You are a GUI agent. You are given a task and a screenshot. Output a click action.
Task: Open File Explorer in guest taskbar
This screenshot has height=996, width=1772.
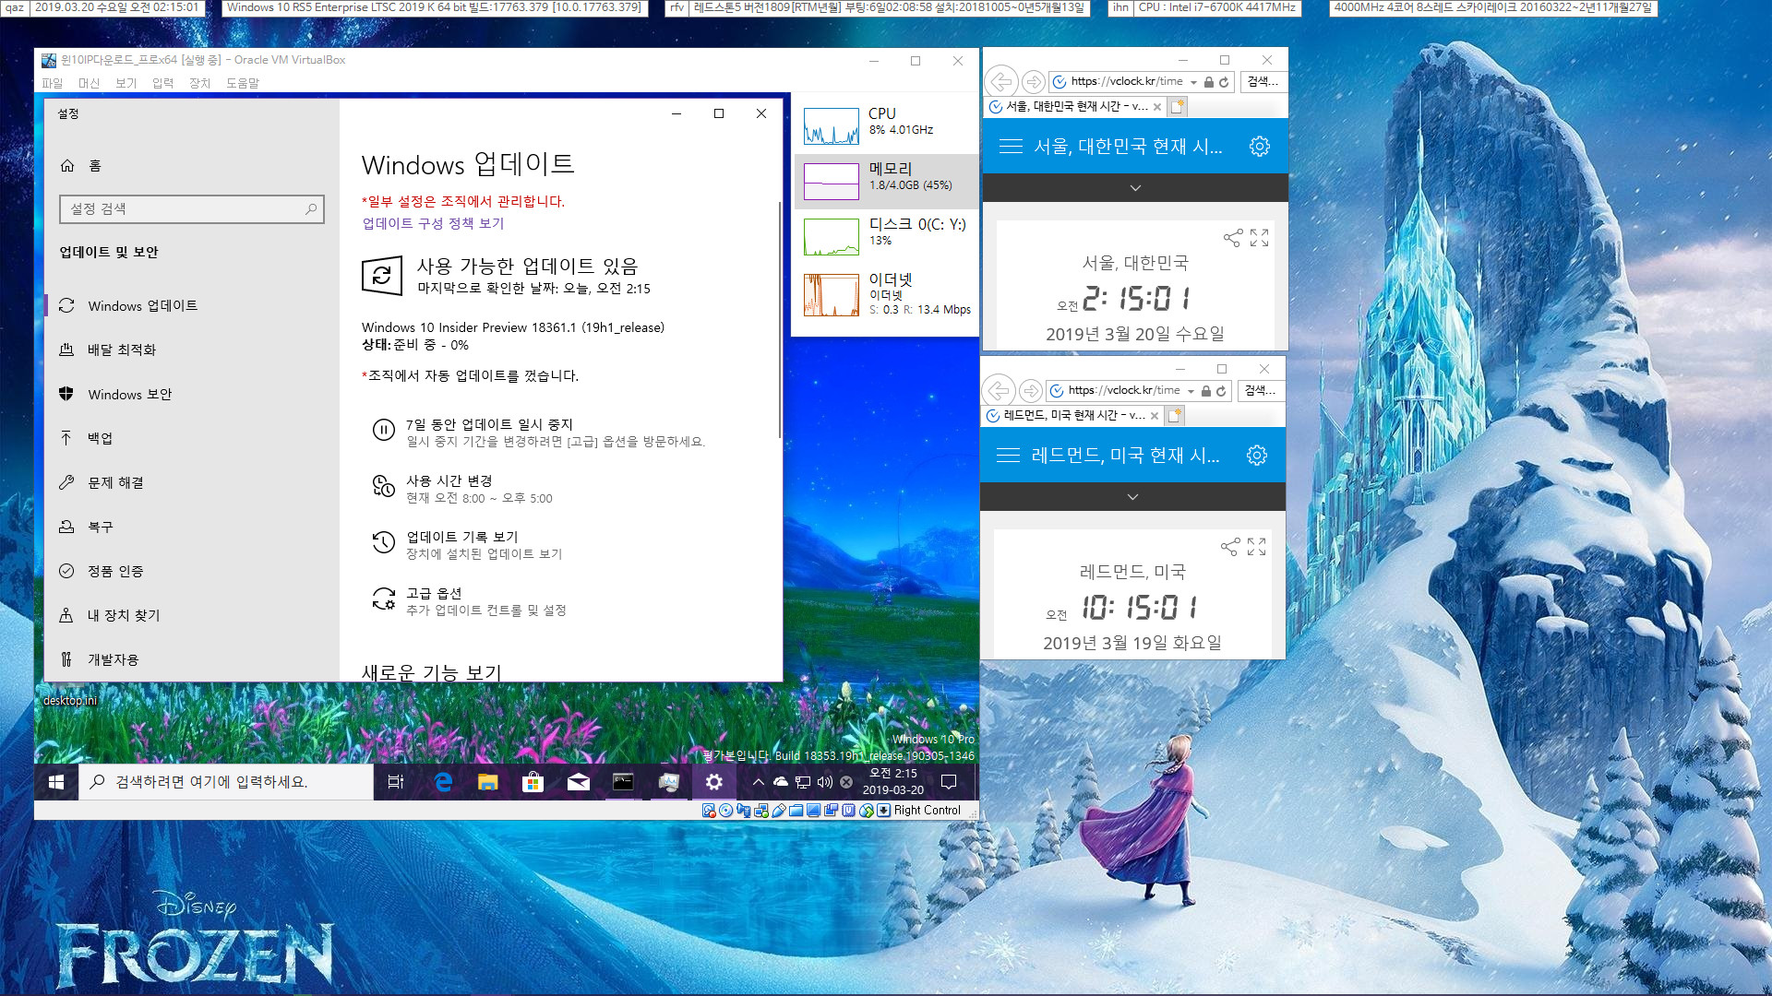point(488,782)
